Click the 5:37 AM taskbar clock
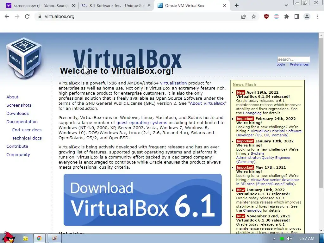 307,239
